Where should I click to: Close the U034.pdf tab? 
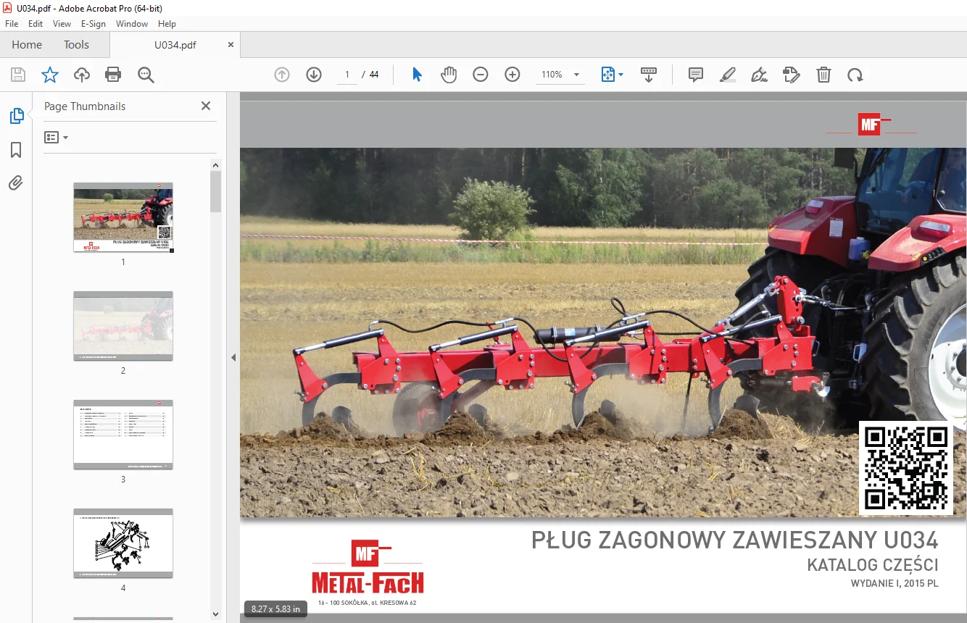[231, 44]
